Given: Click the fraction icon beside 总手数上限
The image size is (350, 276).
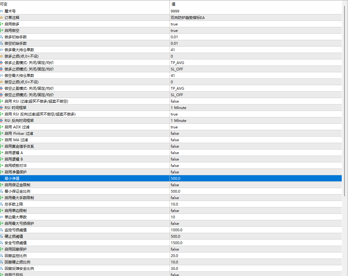Looking at the screenshot, I should coord(1,204).
